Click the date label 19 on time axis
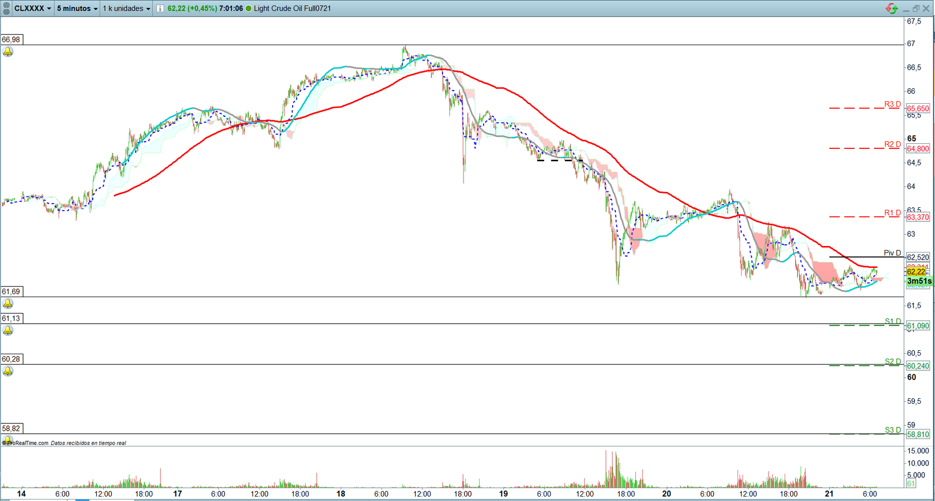Viewport: 935px width, 501px height. pyautogui.click(x=504, y=493)
